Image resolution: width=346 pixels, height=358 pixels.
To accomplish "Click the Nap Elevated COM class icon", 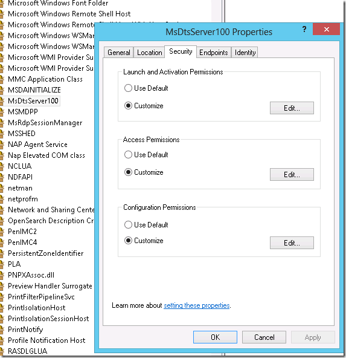I will [2, 155].
